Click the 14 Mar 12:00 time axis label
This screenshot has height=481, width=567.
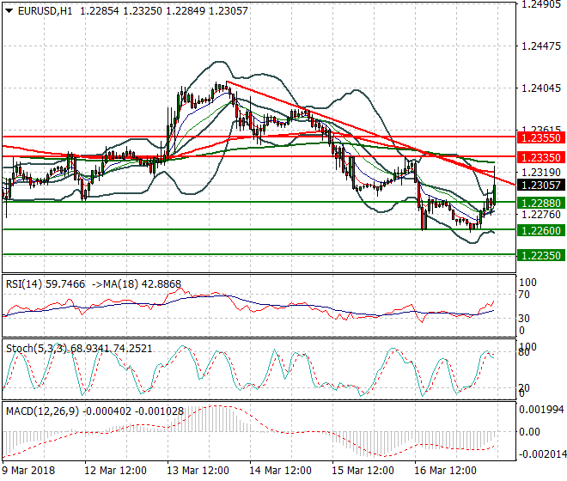click(280, 471)
